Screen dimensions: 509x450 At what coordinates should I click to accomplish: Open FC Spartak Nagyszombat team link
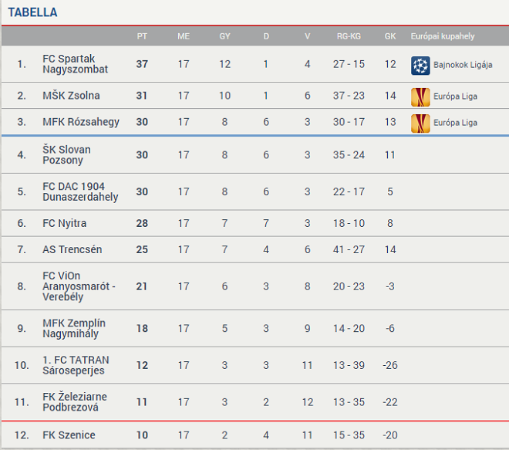tap(75, 64)
